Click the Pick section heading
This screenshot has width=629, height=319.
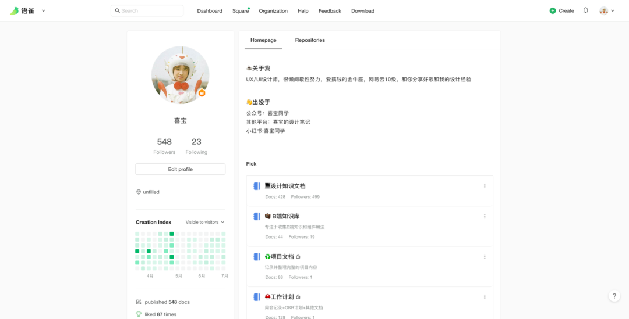point(251,164)
